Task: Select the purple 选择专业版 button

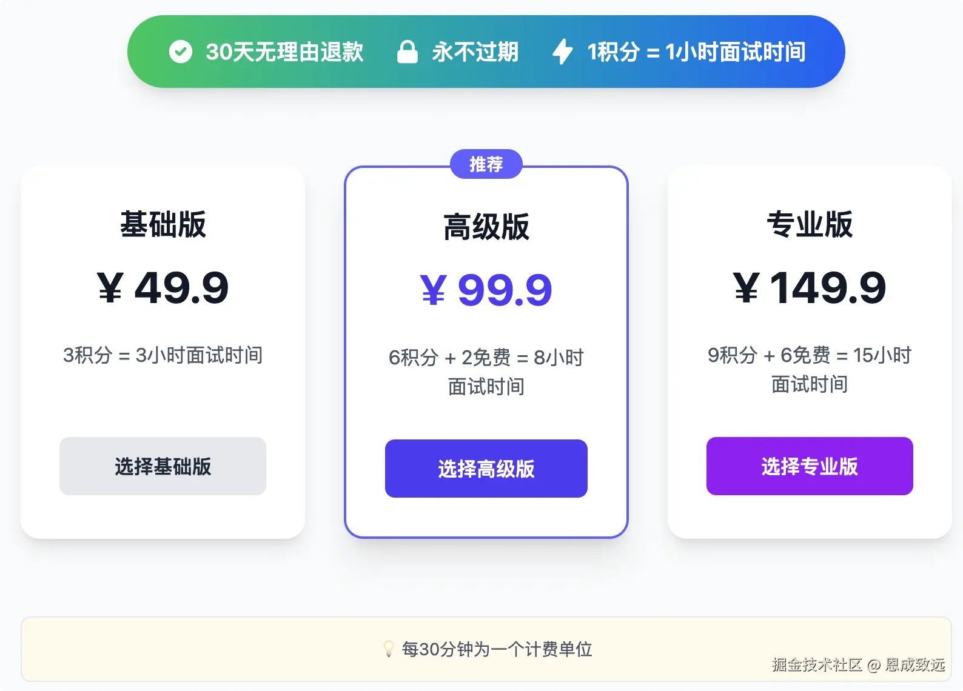Action: coord(810,466)
